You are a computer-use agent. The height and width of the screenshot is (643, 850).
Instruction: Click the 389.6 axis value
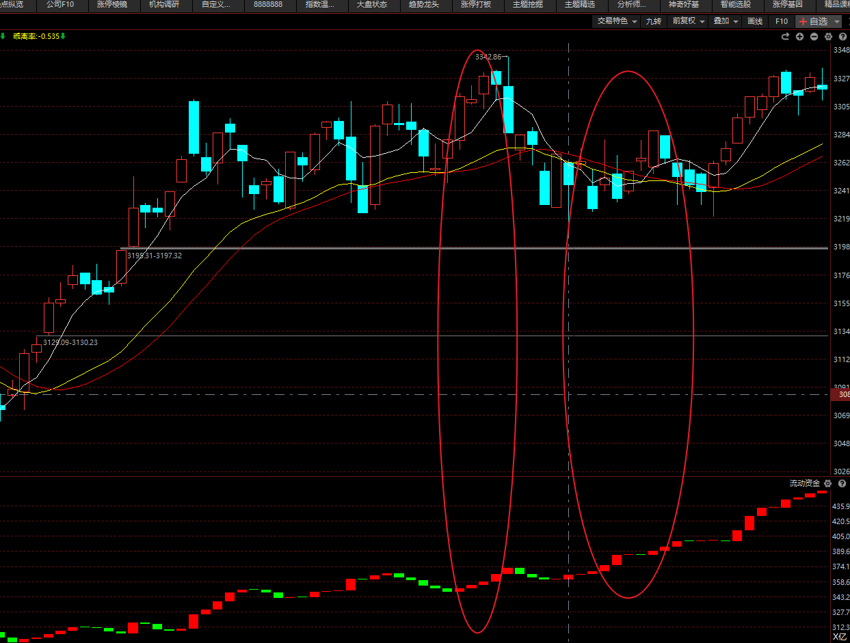pos(840,551)
